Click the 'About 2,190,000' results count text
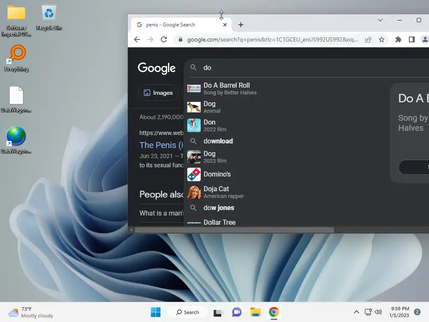The height and width of the screenshot is (322, 429). (161, 117)
